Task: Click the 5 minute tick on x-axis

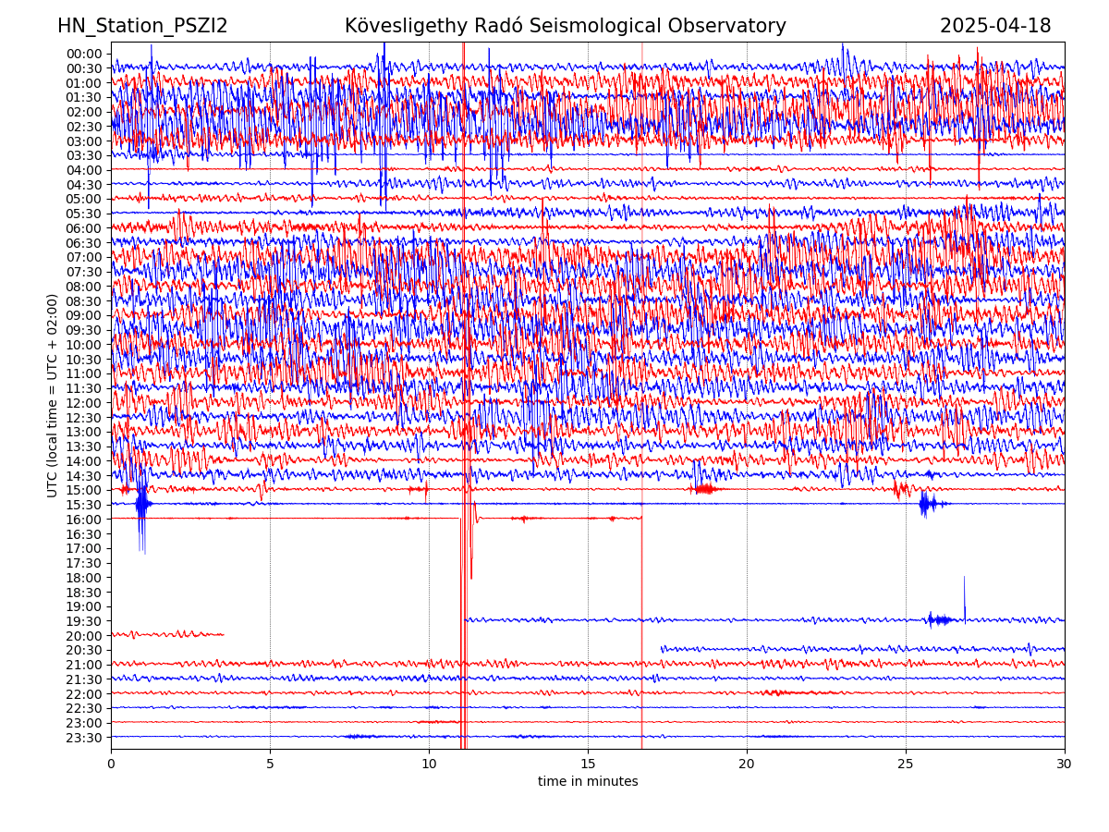Action: coord(270,765)
